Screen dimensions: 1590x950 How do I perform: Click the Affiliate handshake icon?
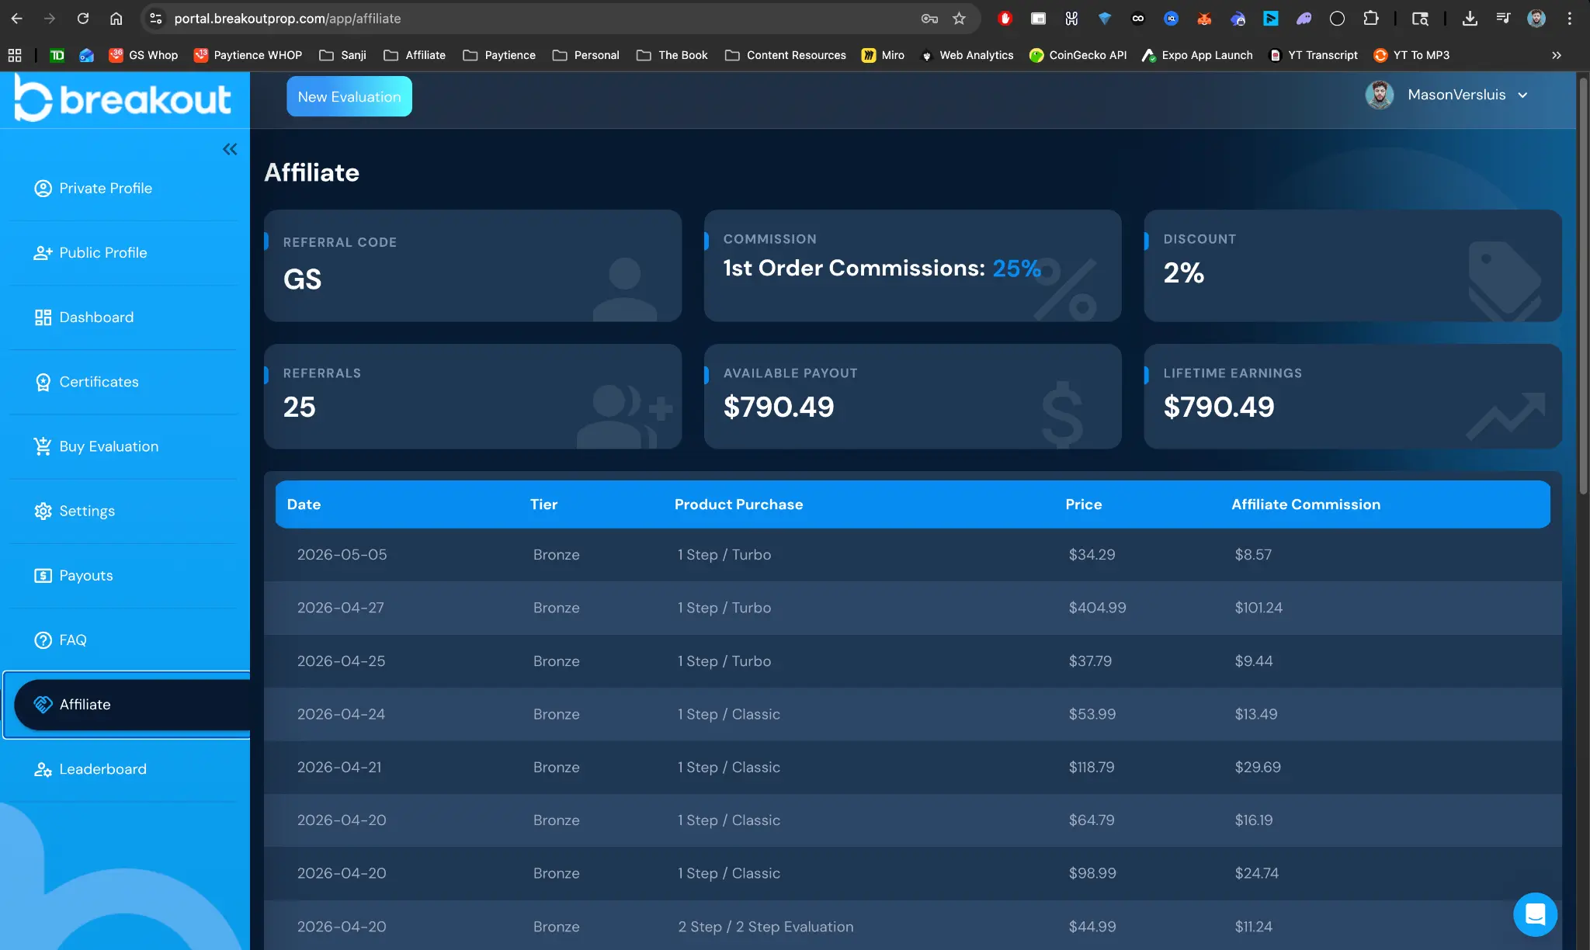pyautogui.click(x=43, y=704)
